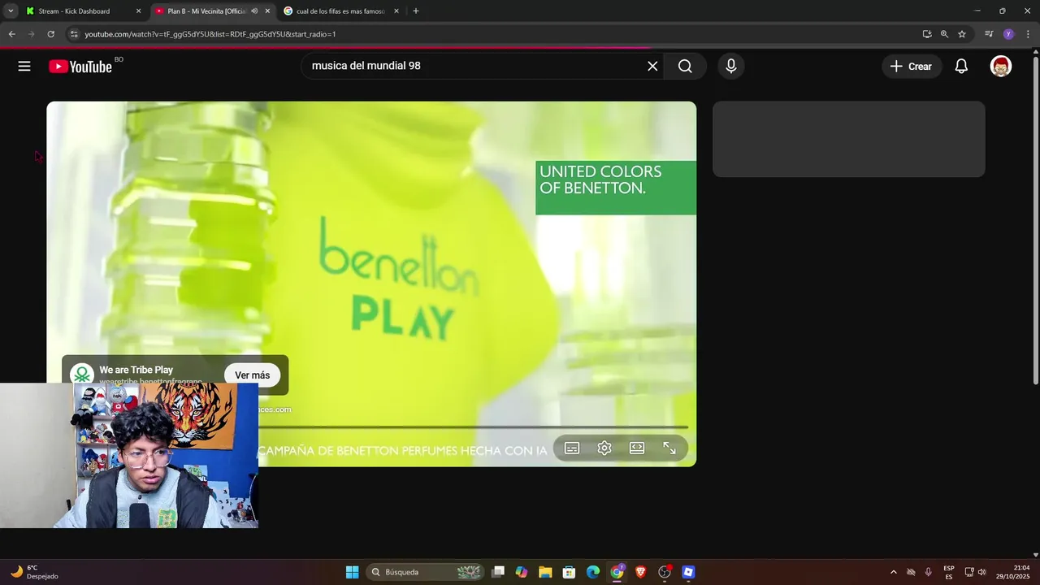Viewport: 1040px width, 585px height.
Task: Open Task View on the taskbar
Action: [498, 572]
